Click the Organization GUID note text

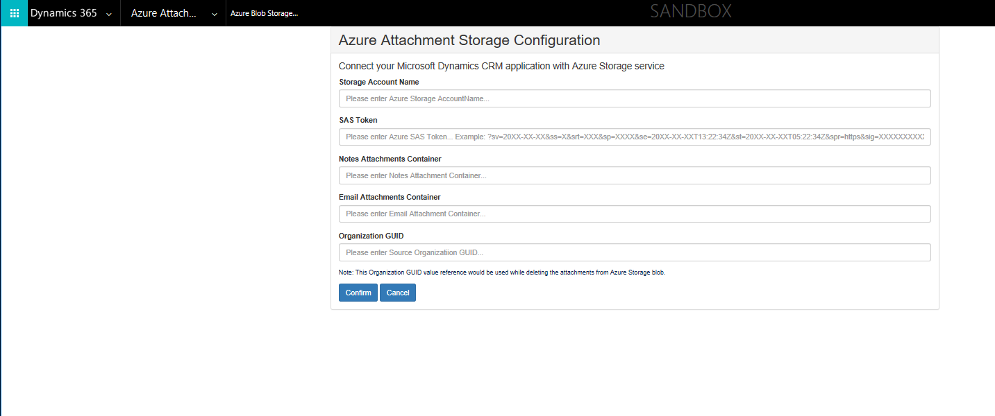[x=500, y=272]
